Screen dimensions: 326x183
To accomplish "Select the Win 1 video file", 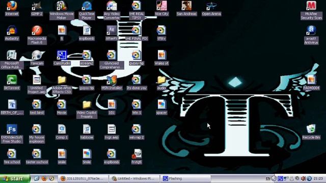I will [137, 107].
